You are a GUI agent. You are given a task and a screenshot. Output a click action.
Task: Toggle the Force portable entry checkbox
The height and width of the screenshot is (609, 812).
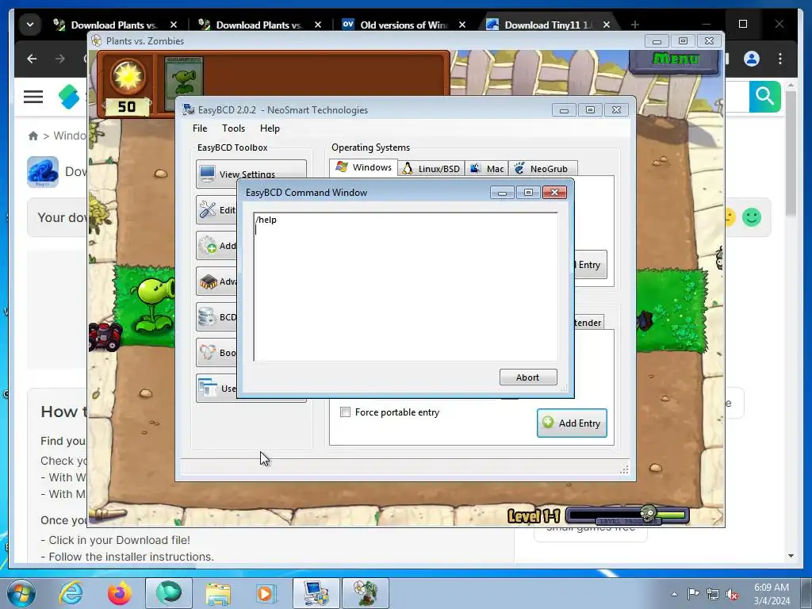point(346,412)
